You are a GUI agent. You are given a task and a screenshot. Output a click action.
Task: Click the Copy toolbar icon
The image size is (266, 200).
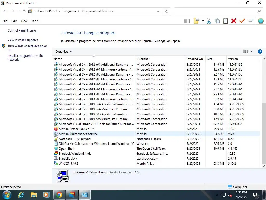pyautogui.click(x=217, y=21)
